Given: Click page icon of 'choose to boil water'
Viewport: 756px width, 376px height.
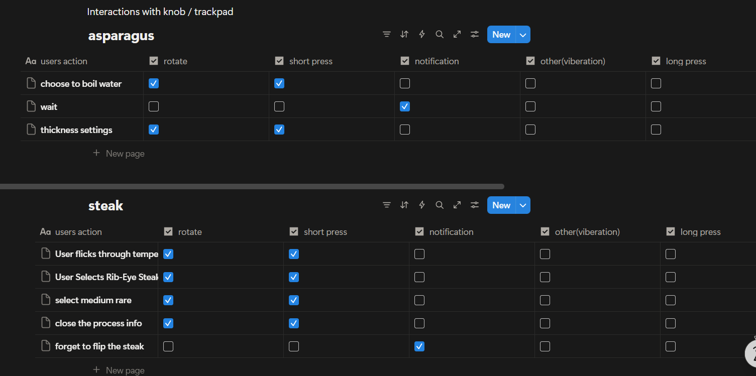Looking at the screenshot, I should click(31, 83).
